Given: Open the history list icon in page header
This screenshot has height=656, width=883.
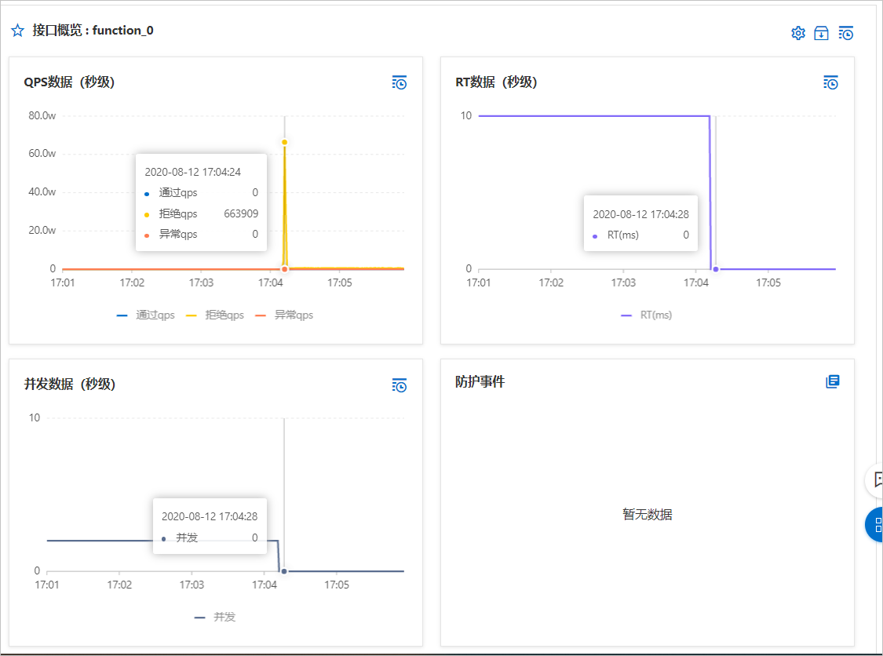Looking at the screenshot, I should point(846,33).
